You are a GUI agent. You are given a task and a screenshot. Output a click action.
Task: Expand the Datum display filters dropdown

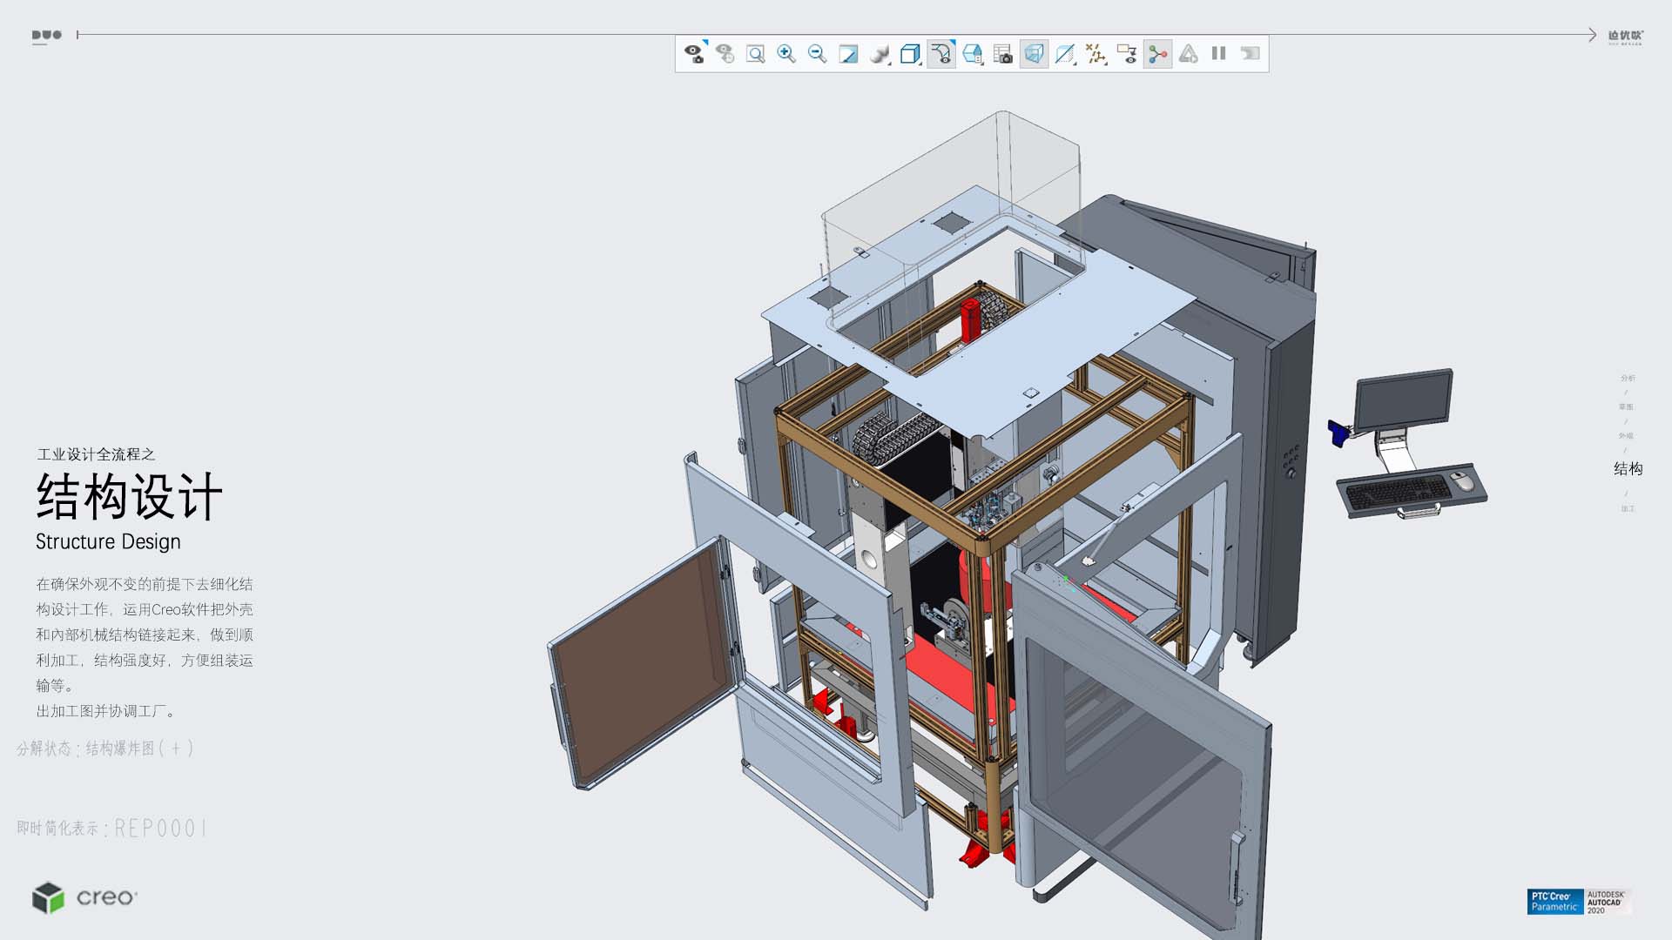(x=1096, y=54)
